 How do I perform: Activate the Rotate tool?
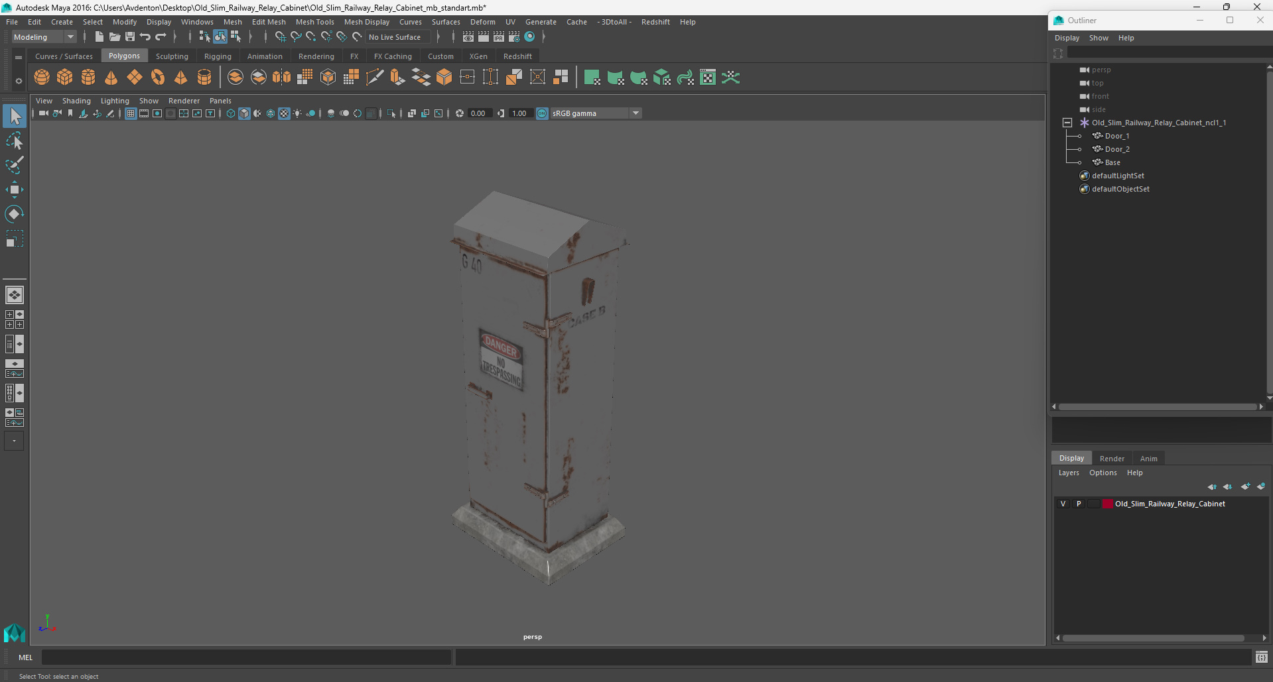point(15,214)
